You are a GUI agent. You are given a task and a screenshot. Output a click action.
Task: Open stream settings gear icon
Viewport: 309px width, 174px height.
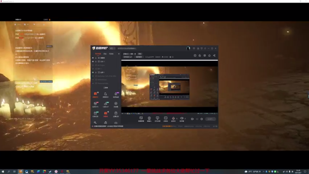coord(202,119)
